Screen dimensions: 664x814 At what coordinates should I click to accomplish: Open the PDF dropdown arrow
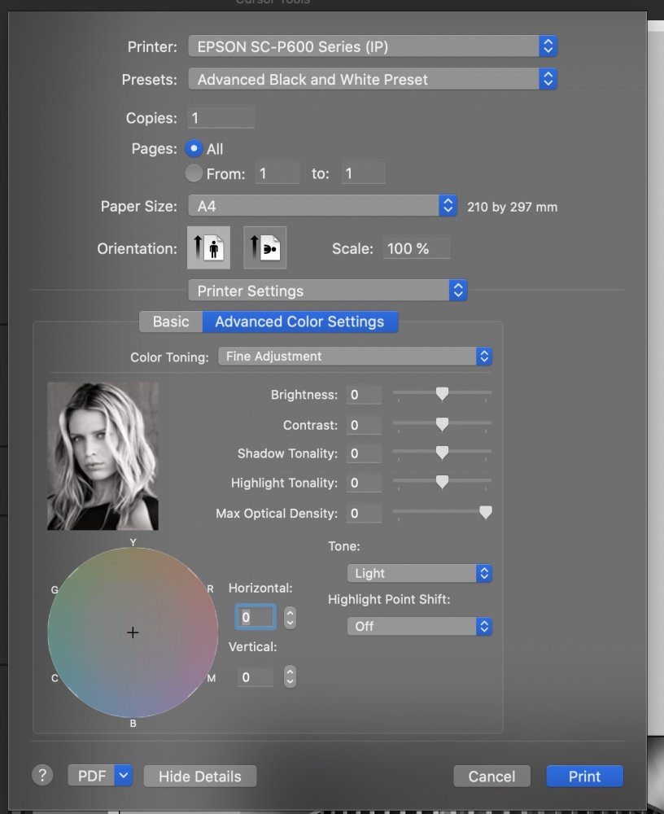(x=124, y=776)
